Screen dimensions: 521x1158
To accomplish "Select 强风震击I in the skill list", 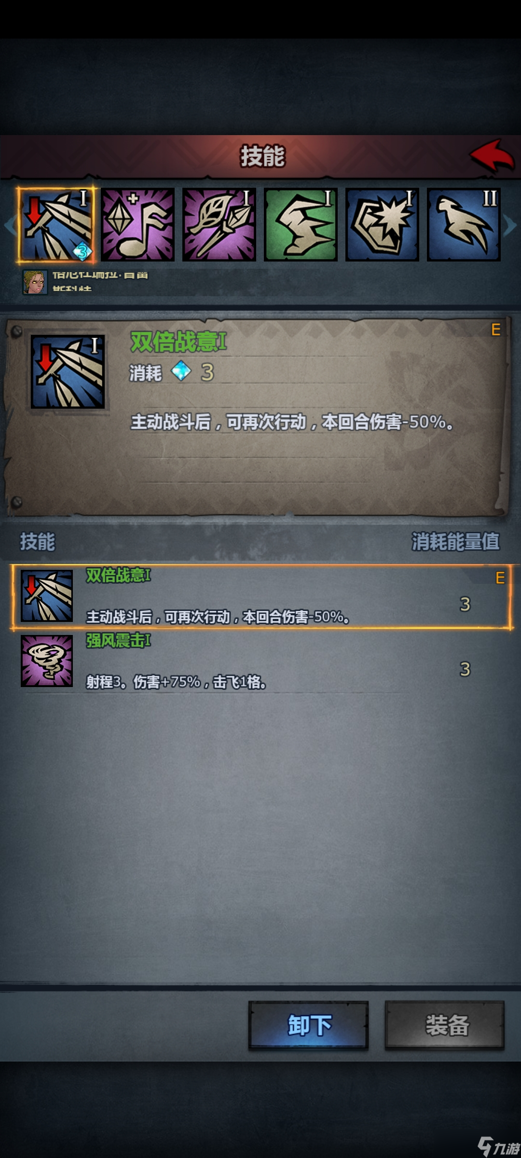I will [x=261, y=662].
